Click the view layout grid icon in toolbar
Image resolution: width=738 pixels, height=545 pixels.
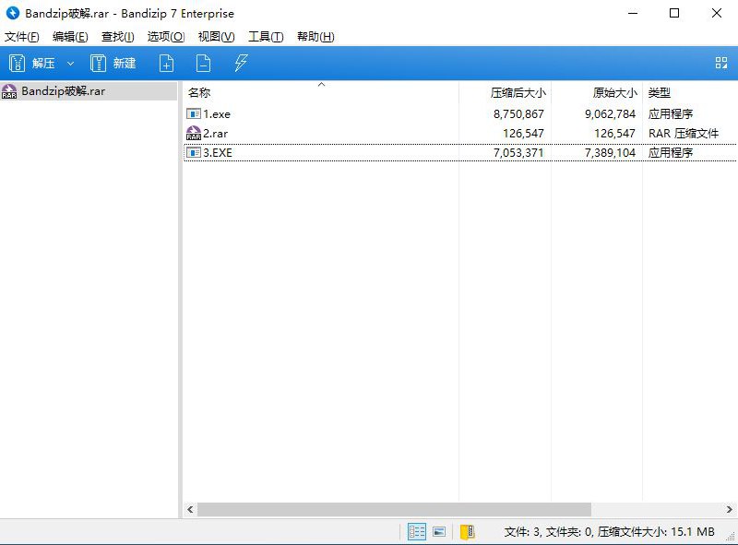(721, 63)
